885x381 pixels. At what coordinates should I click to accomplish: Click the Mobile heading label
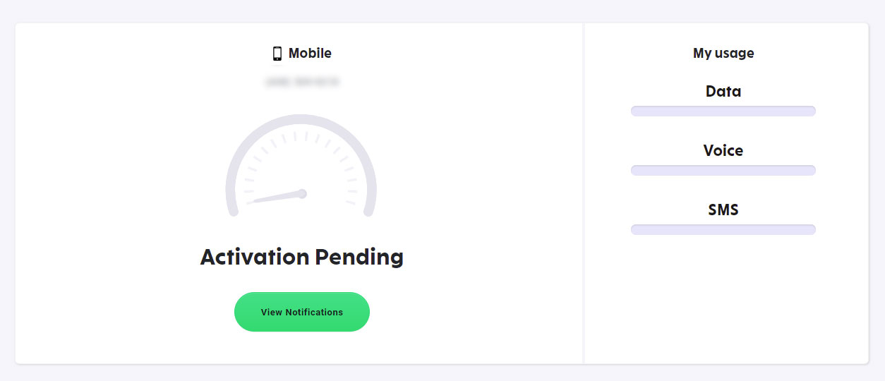pyautogui.click(x=310, y=53)
